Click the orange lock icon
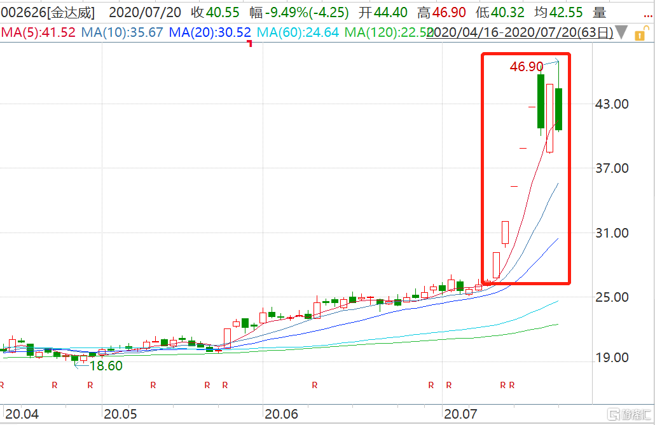 pyautogui.click(x=642, y=32)
